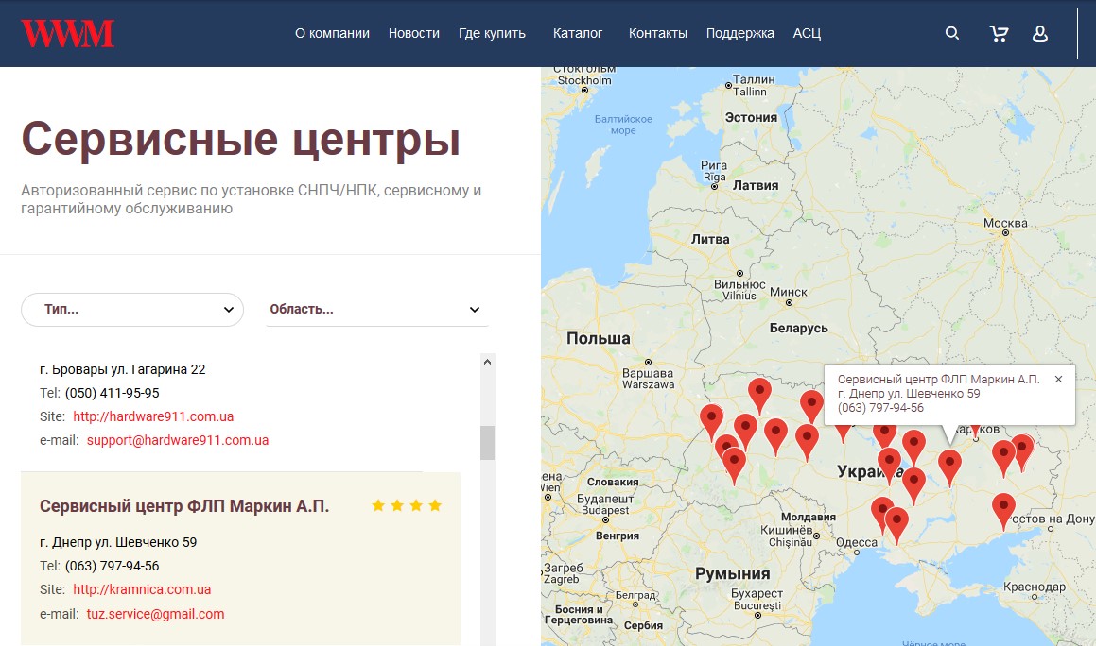Click the list scrollbar up arrow

(487, 362)
